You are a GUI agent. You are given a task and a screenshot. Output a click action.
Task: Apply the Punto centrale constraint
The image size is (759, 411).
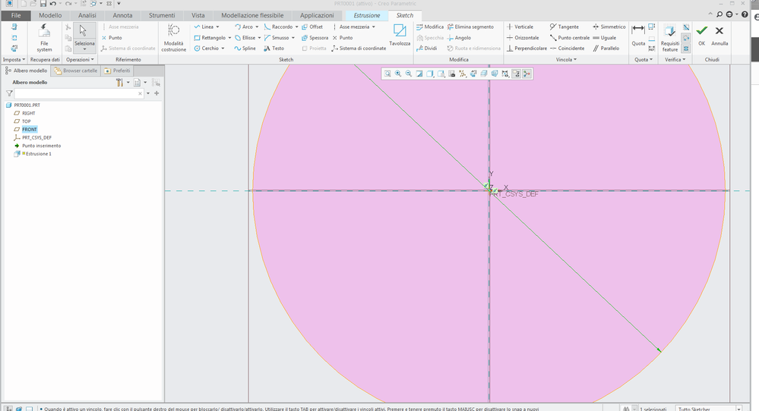tap(570, 38)
